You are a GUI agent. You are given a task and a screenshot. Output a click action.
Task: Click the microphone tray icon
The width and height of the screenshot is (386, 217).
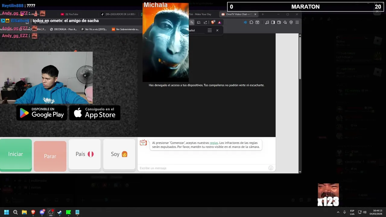click(x=344, y=212)
